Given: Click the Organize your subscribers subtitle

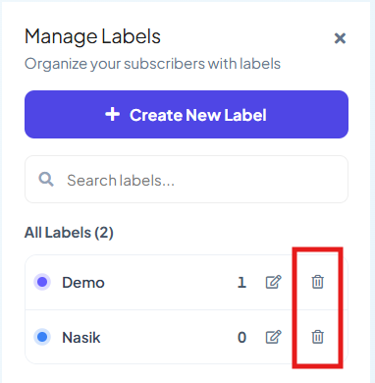Looking at the screenshot, I should [152, 64].
